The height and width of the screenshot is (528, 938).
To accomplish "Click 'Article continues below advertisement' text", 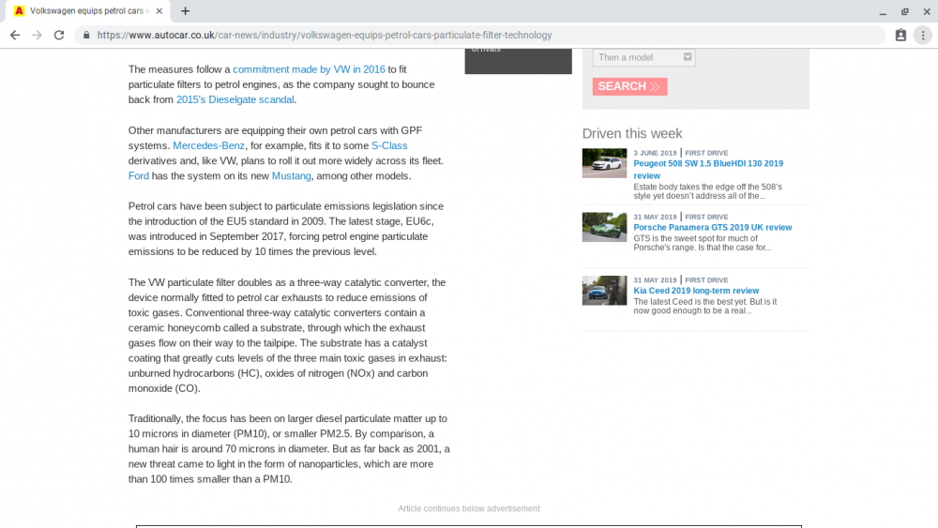I will (x=469, y=508).
